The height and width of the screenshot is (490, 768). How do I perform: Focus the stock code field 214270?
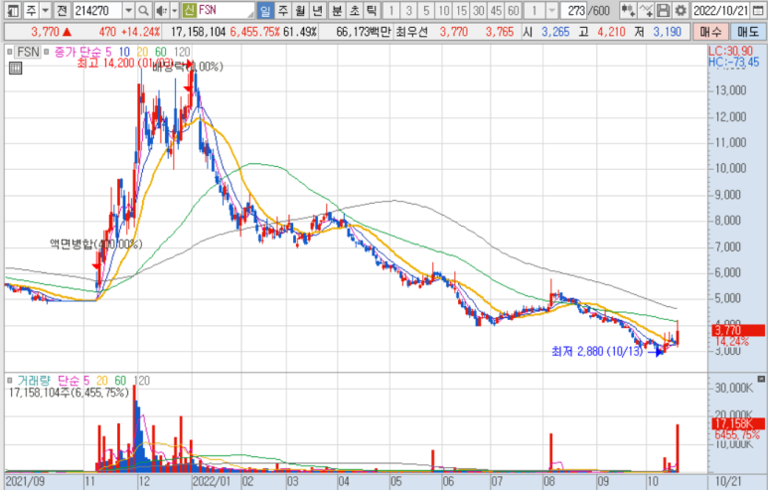(97, 10)
